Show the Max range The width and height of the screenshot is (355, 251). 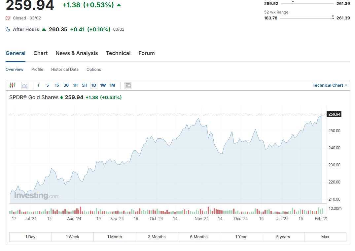[325, 237]
